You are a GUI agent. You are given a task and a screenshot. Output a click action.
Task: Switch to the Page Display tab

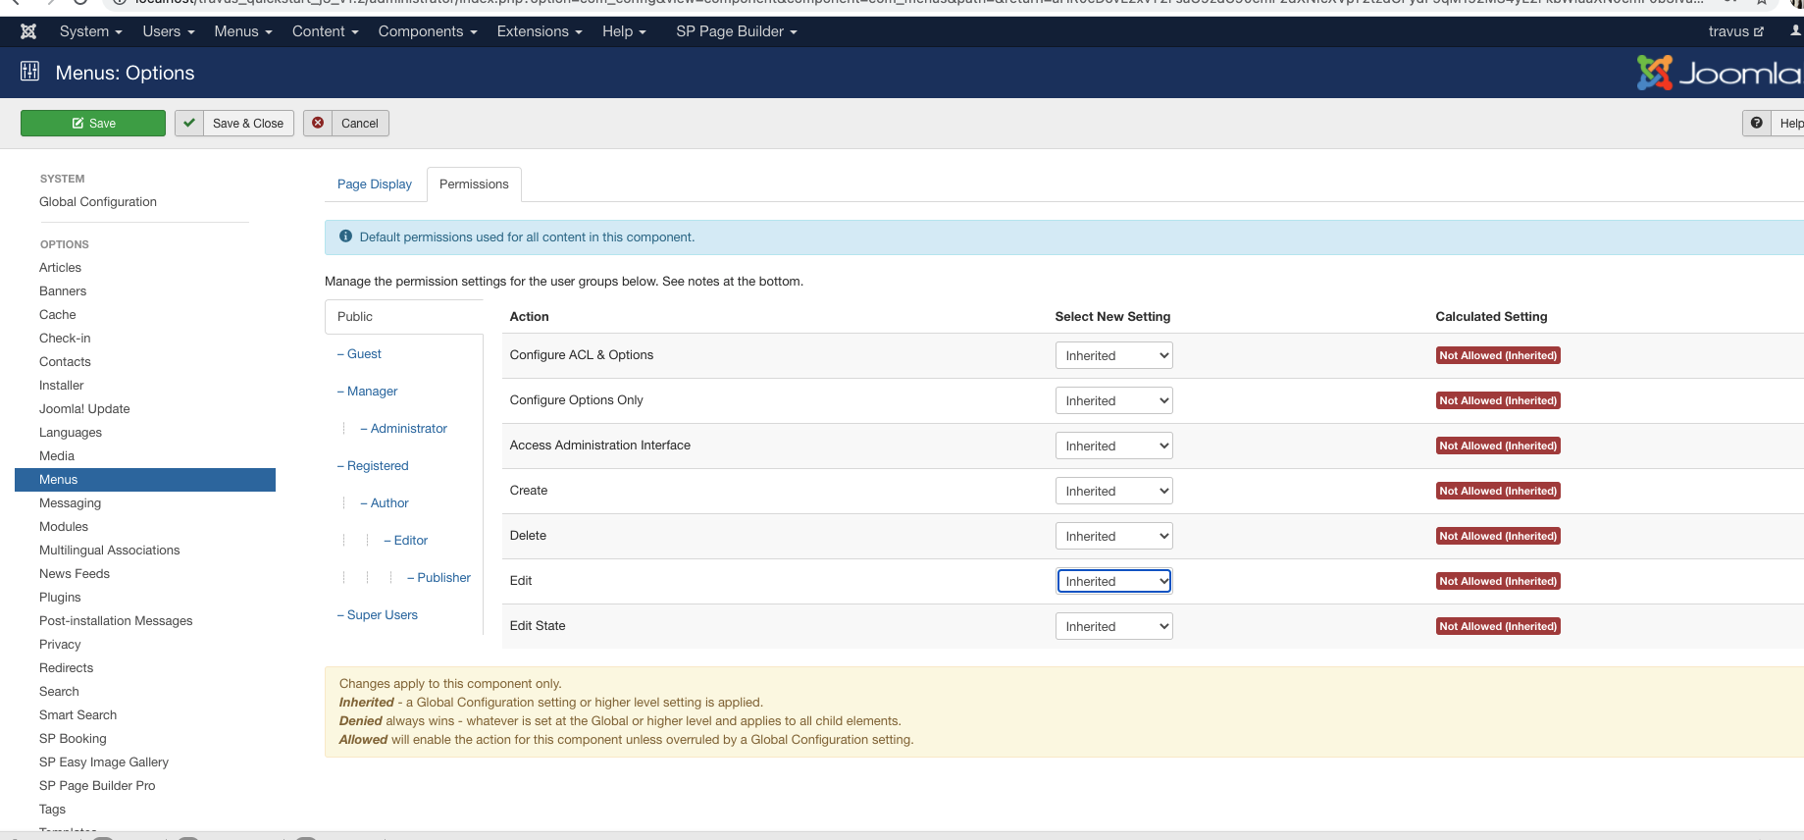pyautogui.click(x=375, y=184)
